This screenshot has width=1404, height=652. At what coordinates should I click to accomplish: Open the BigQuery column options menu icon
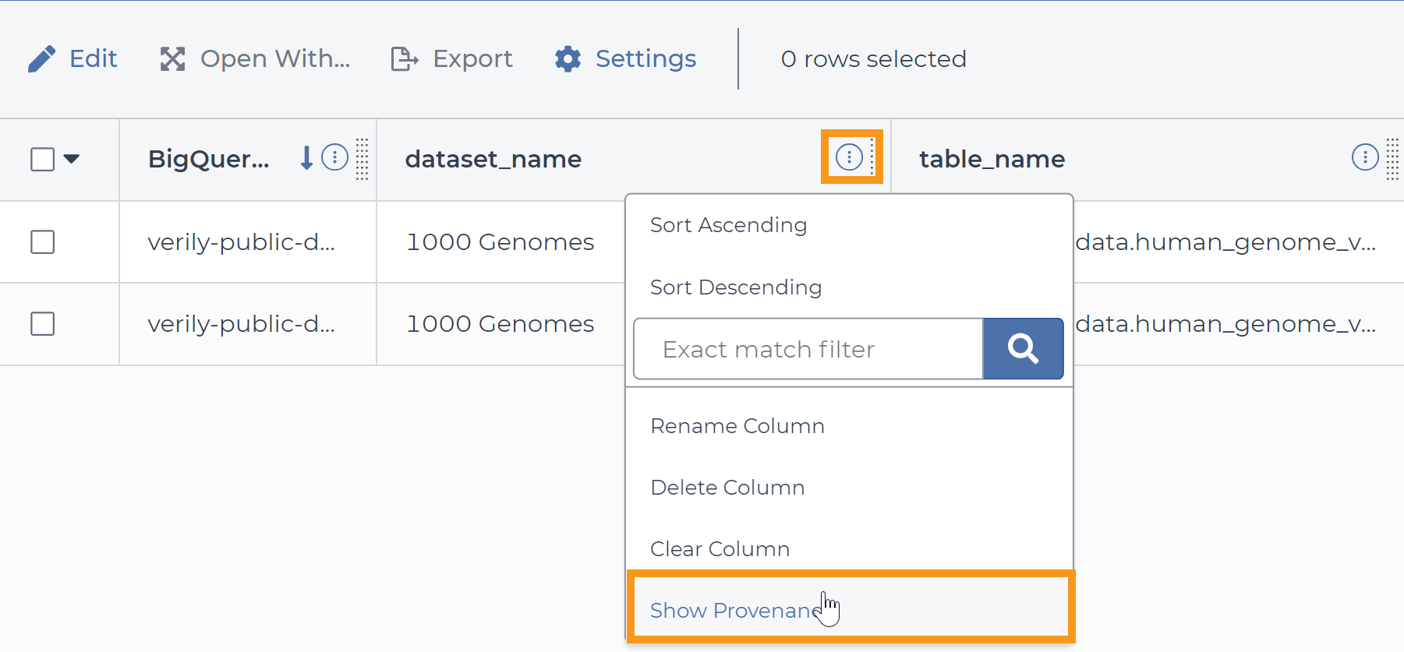click(335, 157)
